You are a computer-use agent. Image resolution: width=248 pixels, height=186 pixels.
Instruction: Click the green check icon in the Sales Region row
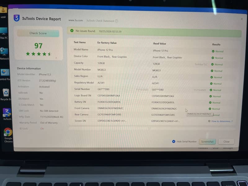(x=211, y=77)
